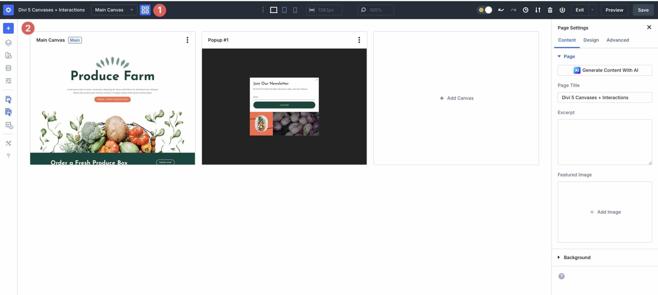Select the wrench tools icon in sidebar

8,143
